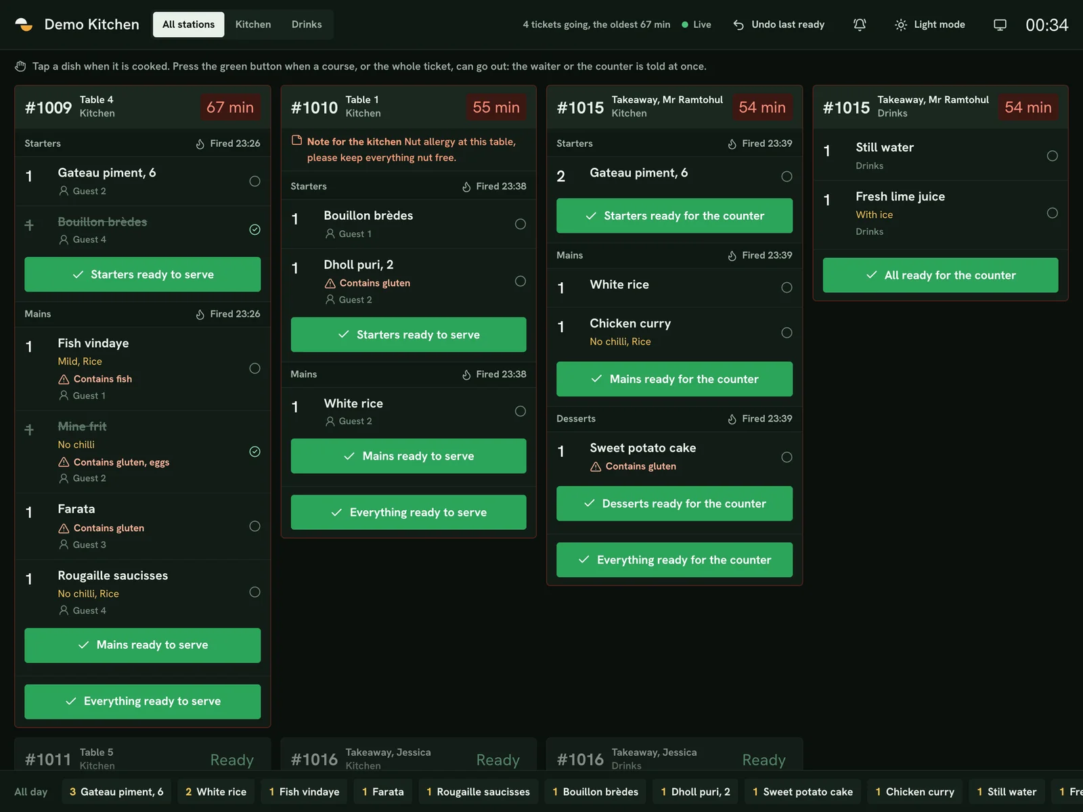This screenshot has width=1083, height=812.
Task: Click fish allergen warning icon on Fish vindaye
Action: pos(64,380)
